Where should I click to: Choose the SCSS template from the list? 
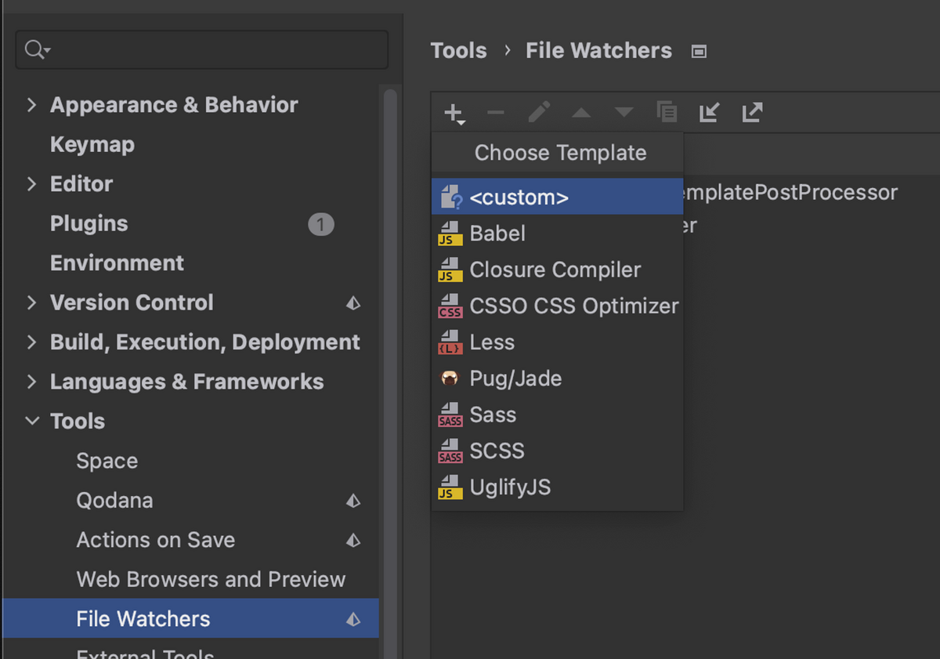[x=498, y=451]
